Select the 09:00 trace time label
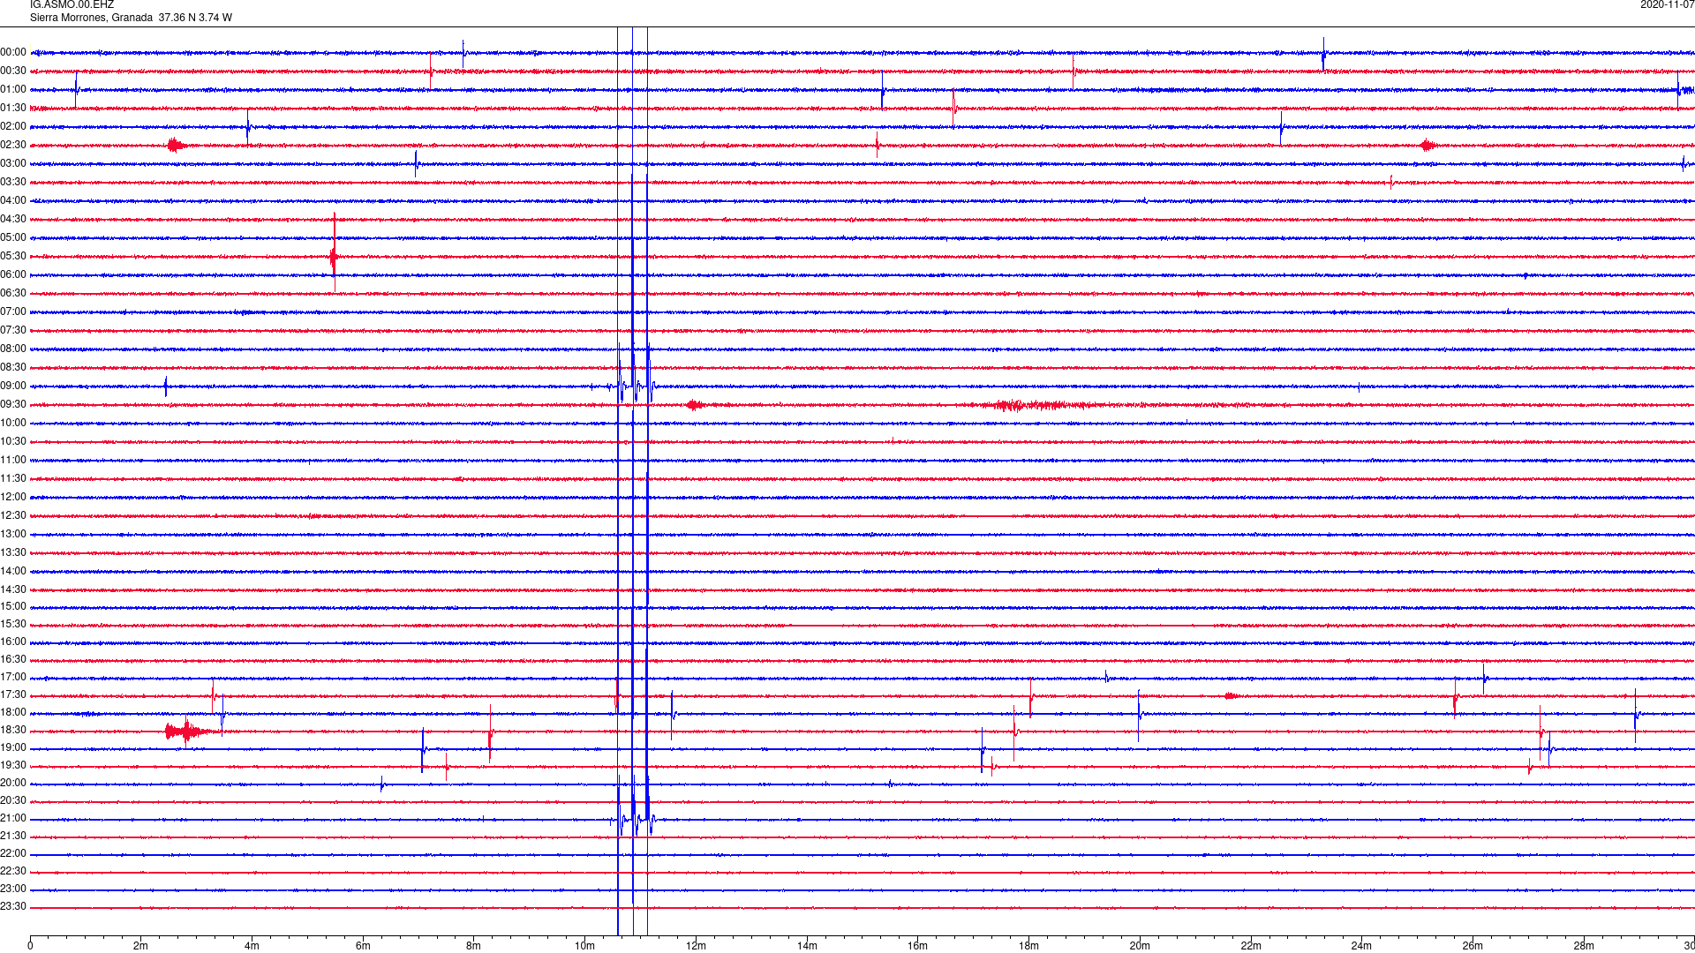Image resolution: width=1695 pixels, height=953 pixels. 13,386
